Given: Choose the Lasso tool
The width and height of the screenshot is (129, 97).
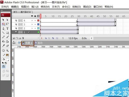Looking at the screenshot, I should (x=7, y=24).
